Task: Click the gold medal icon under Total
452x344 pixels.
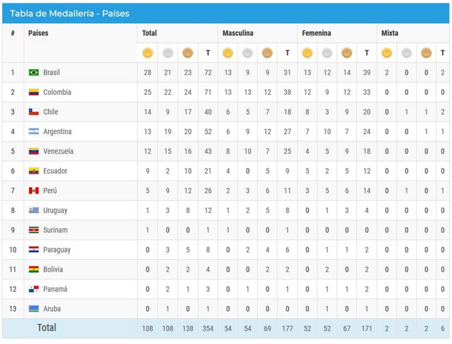Action: click(x=148, y=52)
